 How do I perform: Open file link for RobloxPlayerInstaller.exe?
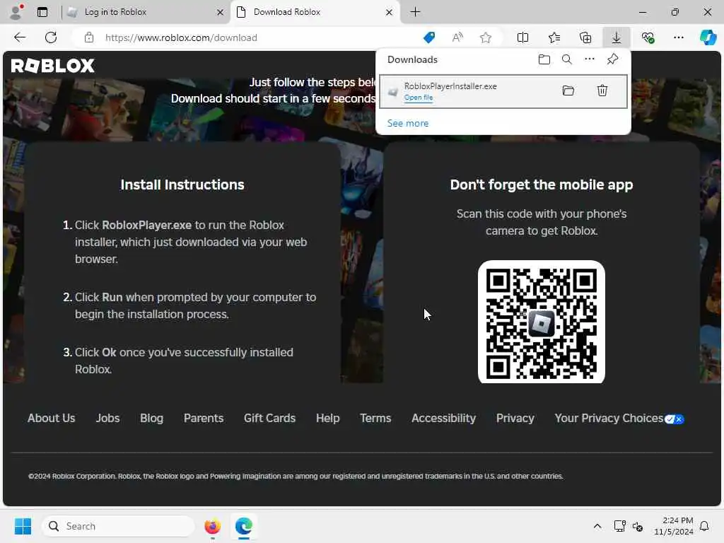pyautogui.click(x=419, y=98)
